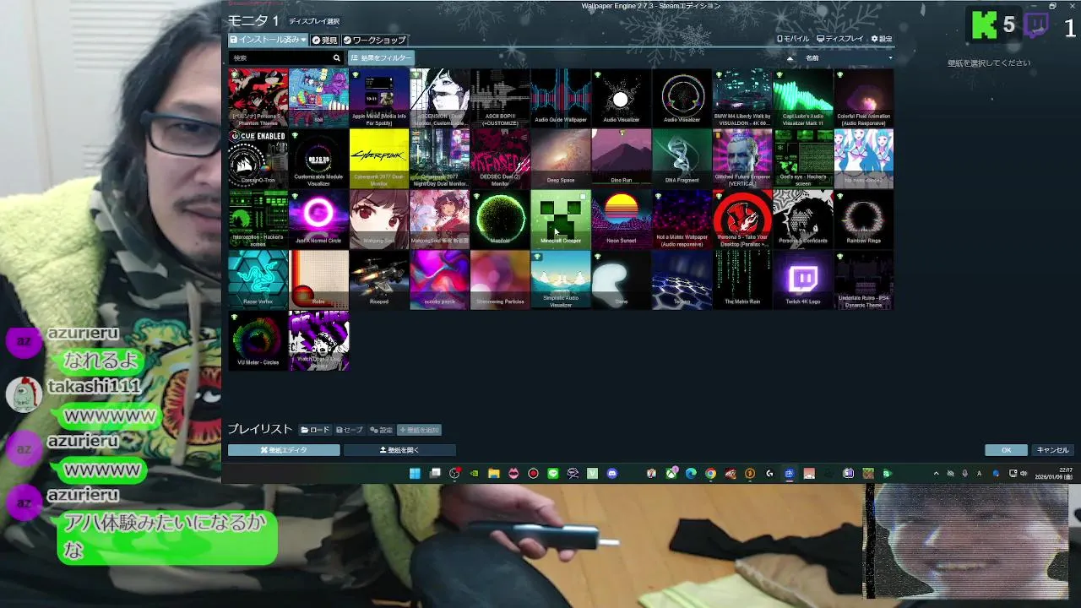Select the Undertale Ruins PS4 Dynamic Theme

click(x=864, y=280)
